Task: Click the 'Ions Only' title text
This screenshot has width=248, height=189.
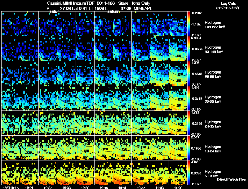Action: [141, 3]
